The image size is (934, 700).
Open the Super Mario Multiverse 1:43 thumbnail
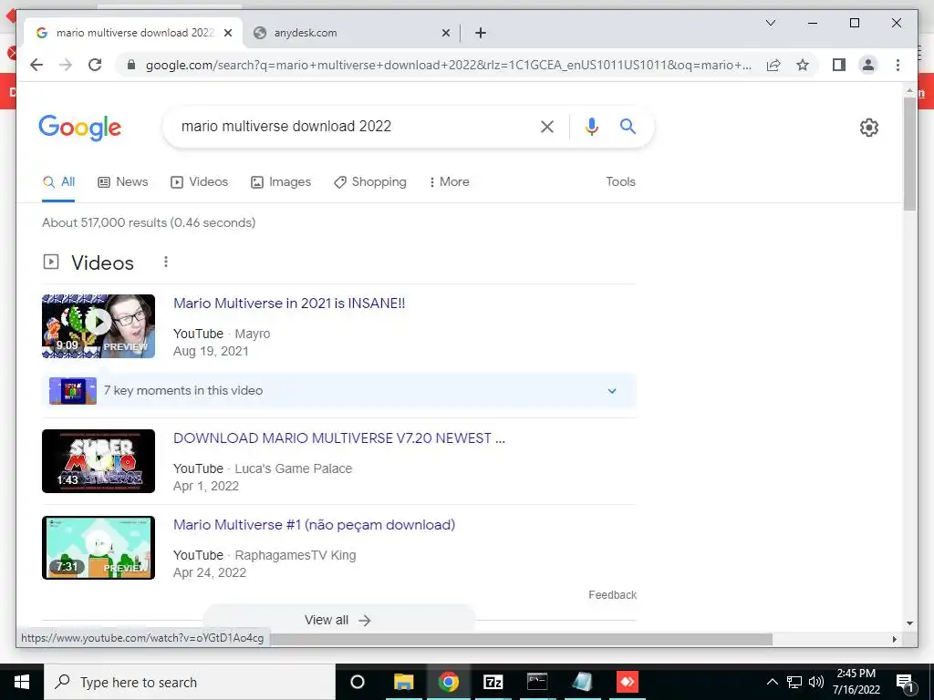pos(99,461)
